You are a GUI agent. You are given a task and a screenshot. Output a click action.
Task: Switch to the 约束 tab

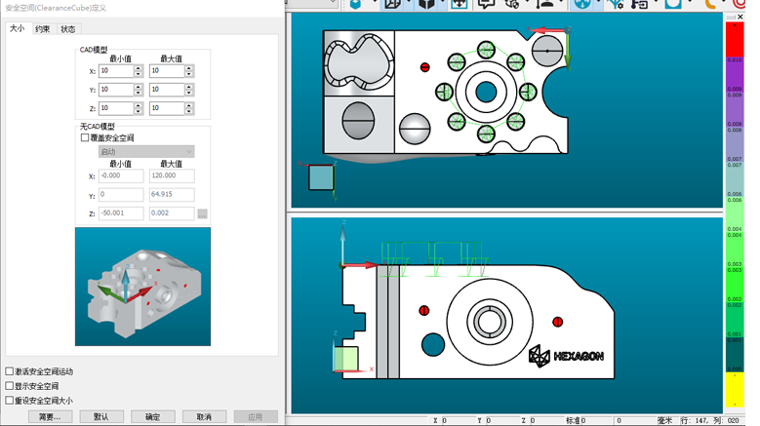(43, 29)
